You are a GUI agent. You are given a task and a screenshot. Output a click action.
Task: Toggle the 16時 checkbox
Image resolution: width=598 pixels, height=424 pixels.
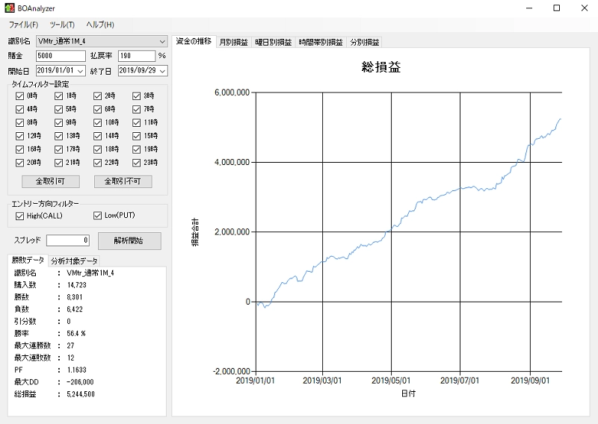coord(20,149)
